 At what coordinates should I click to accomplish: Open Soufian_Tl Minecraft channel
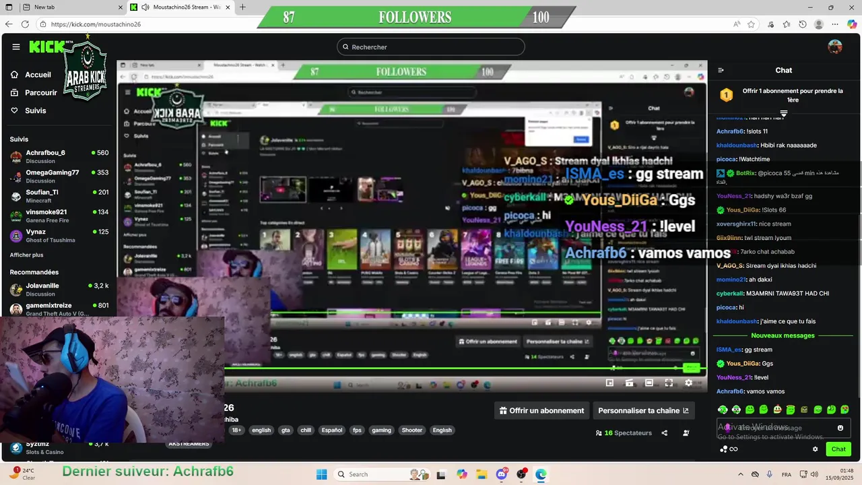coord(59,196)
